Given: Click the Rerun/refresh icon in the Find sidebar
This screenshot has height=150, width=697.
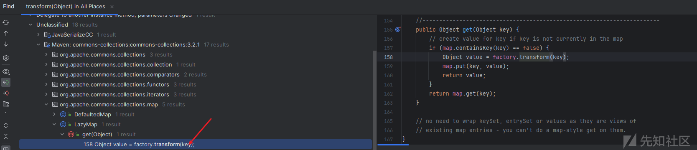Looking at the screenshot, I should tap(6, 22).
